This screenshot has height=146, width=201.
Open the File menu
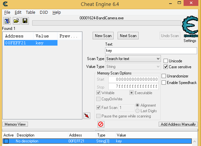point(7,12)
